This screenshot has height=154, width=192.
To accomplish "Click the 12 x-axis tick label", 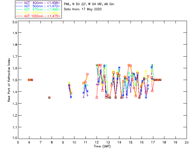I will click(97, 142).
